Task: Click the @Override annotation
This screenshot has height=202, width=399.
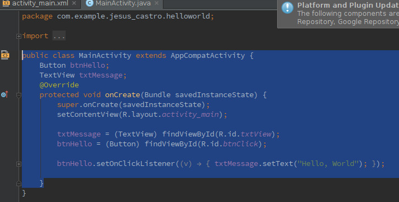Action: click(x=59, y=85)
